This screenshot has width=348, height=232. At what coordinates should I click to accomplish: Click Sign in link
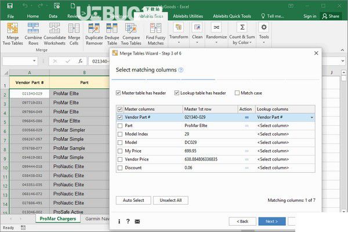pos(310,16)
